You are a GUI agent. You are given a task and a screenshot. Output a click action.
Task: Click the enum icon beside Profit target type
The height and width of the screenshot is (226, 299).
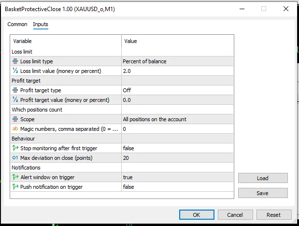15,90
